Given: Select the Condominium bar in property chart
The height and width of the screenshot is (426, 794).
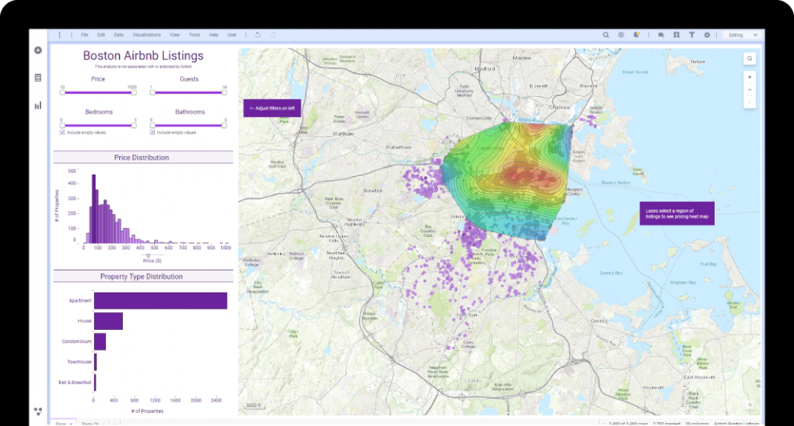Looking at the screenshot, I should [x=100, y=341].
